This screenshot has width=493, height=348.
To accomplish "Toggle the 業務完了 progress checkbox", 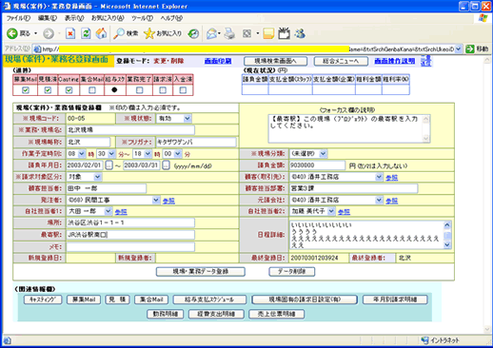I will (139, 90).
